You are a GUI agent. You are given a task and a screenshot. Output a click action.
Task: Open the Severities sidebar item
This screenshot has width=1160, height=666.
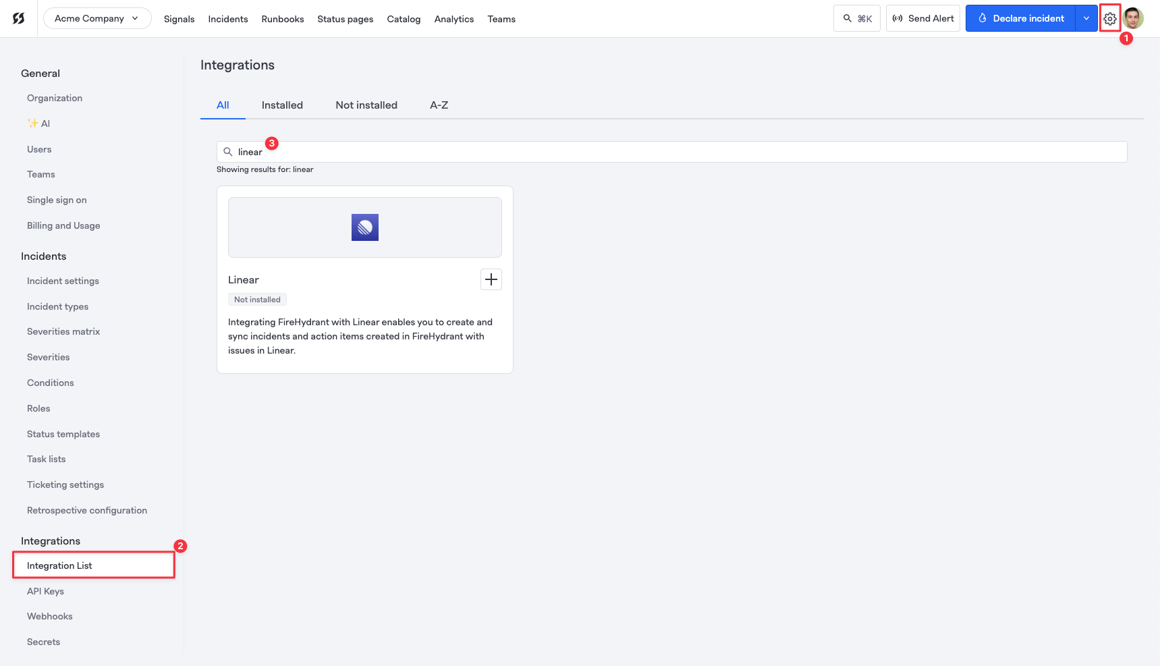click(49, 357)
